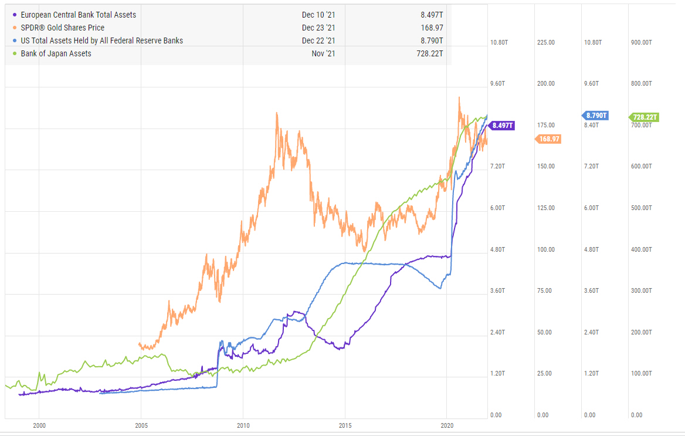Screen dimensions: 685x436
Task: Click the 150.00 gold price axis label
Action: (545, 166)
